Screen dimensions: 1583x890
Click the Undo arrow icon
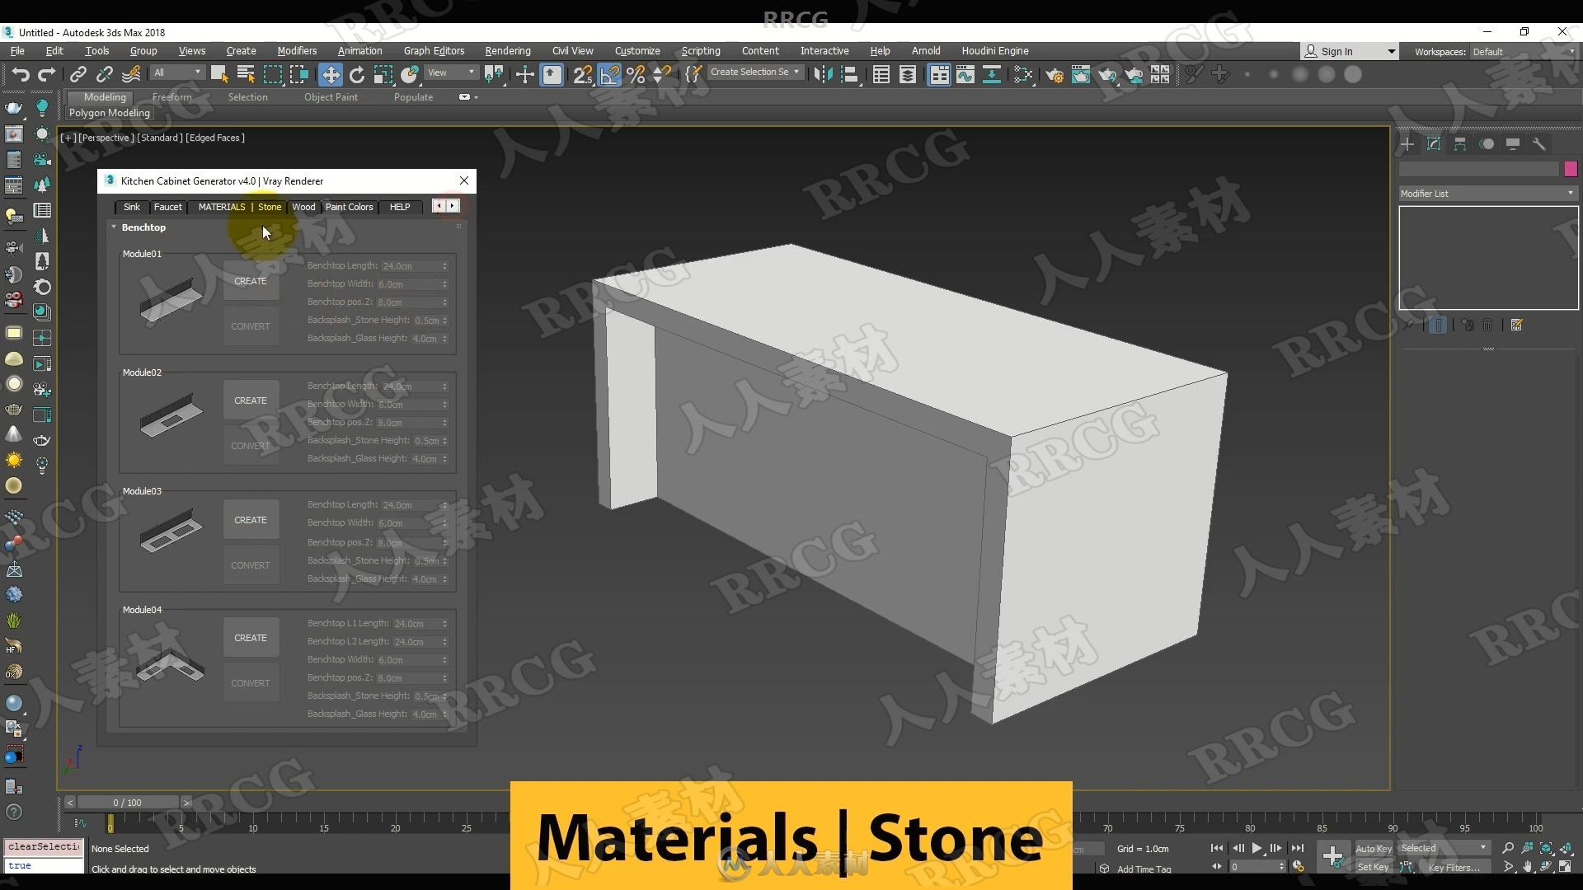(20, 75)
